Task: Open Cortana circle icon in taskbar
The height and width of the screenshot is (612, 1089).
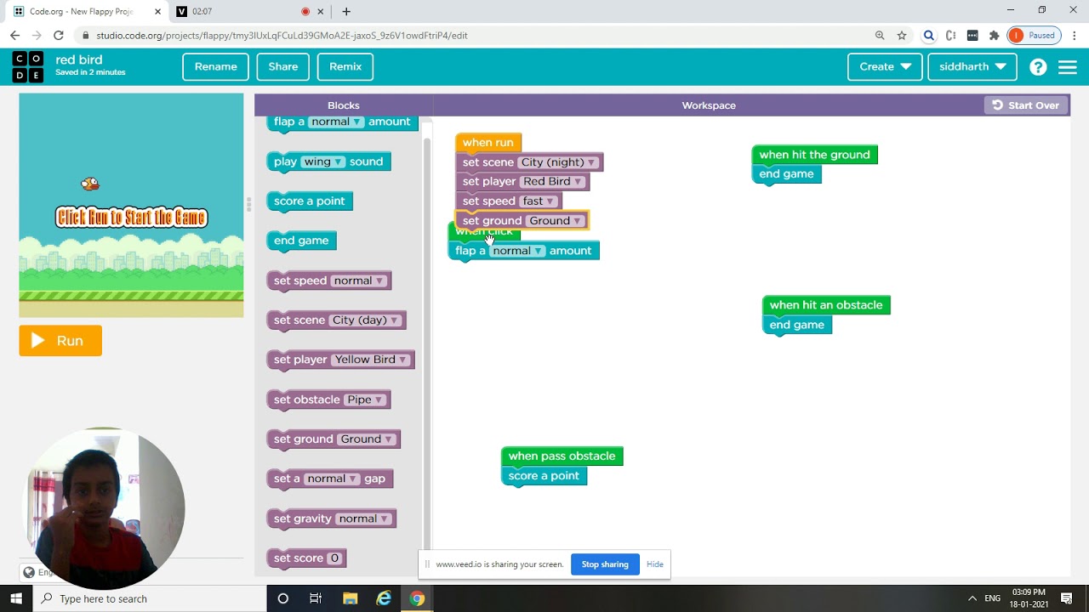Action: pos(283,598)
